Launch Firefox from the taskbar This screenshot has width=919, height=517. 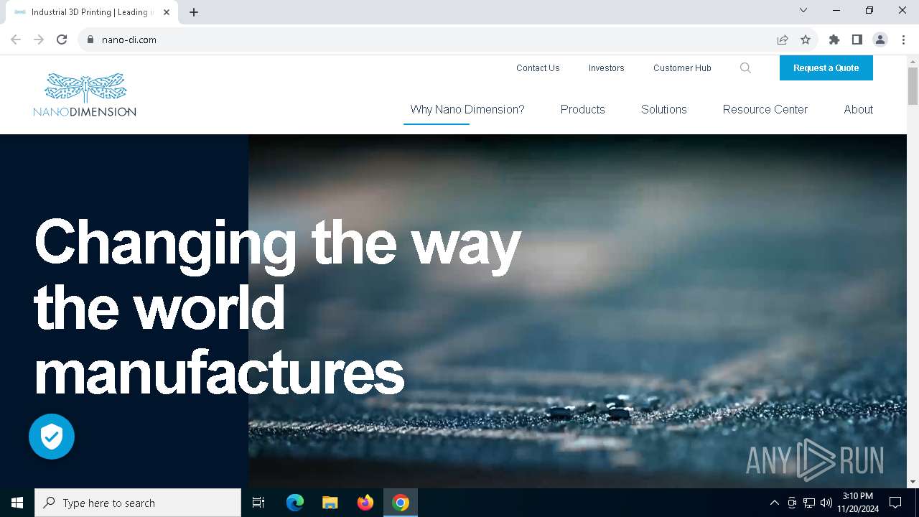(365, 503)
